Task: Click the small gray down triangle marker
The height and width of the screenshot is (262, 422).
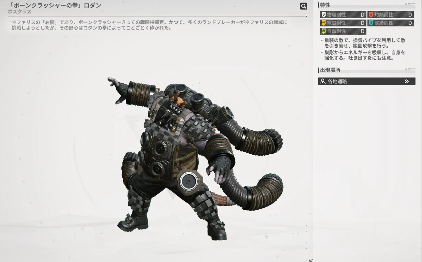Action: (x=266, y=237)
